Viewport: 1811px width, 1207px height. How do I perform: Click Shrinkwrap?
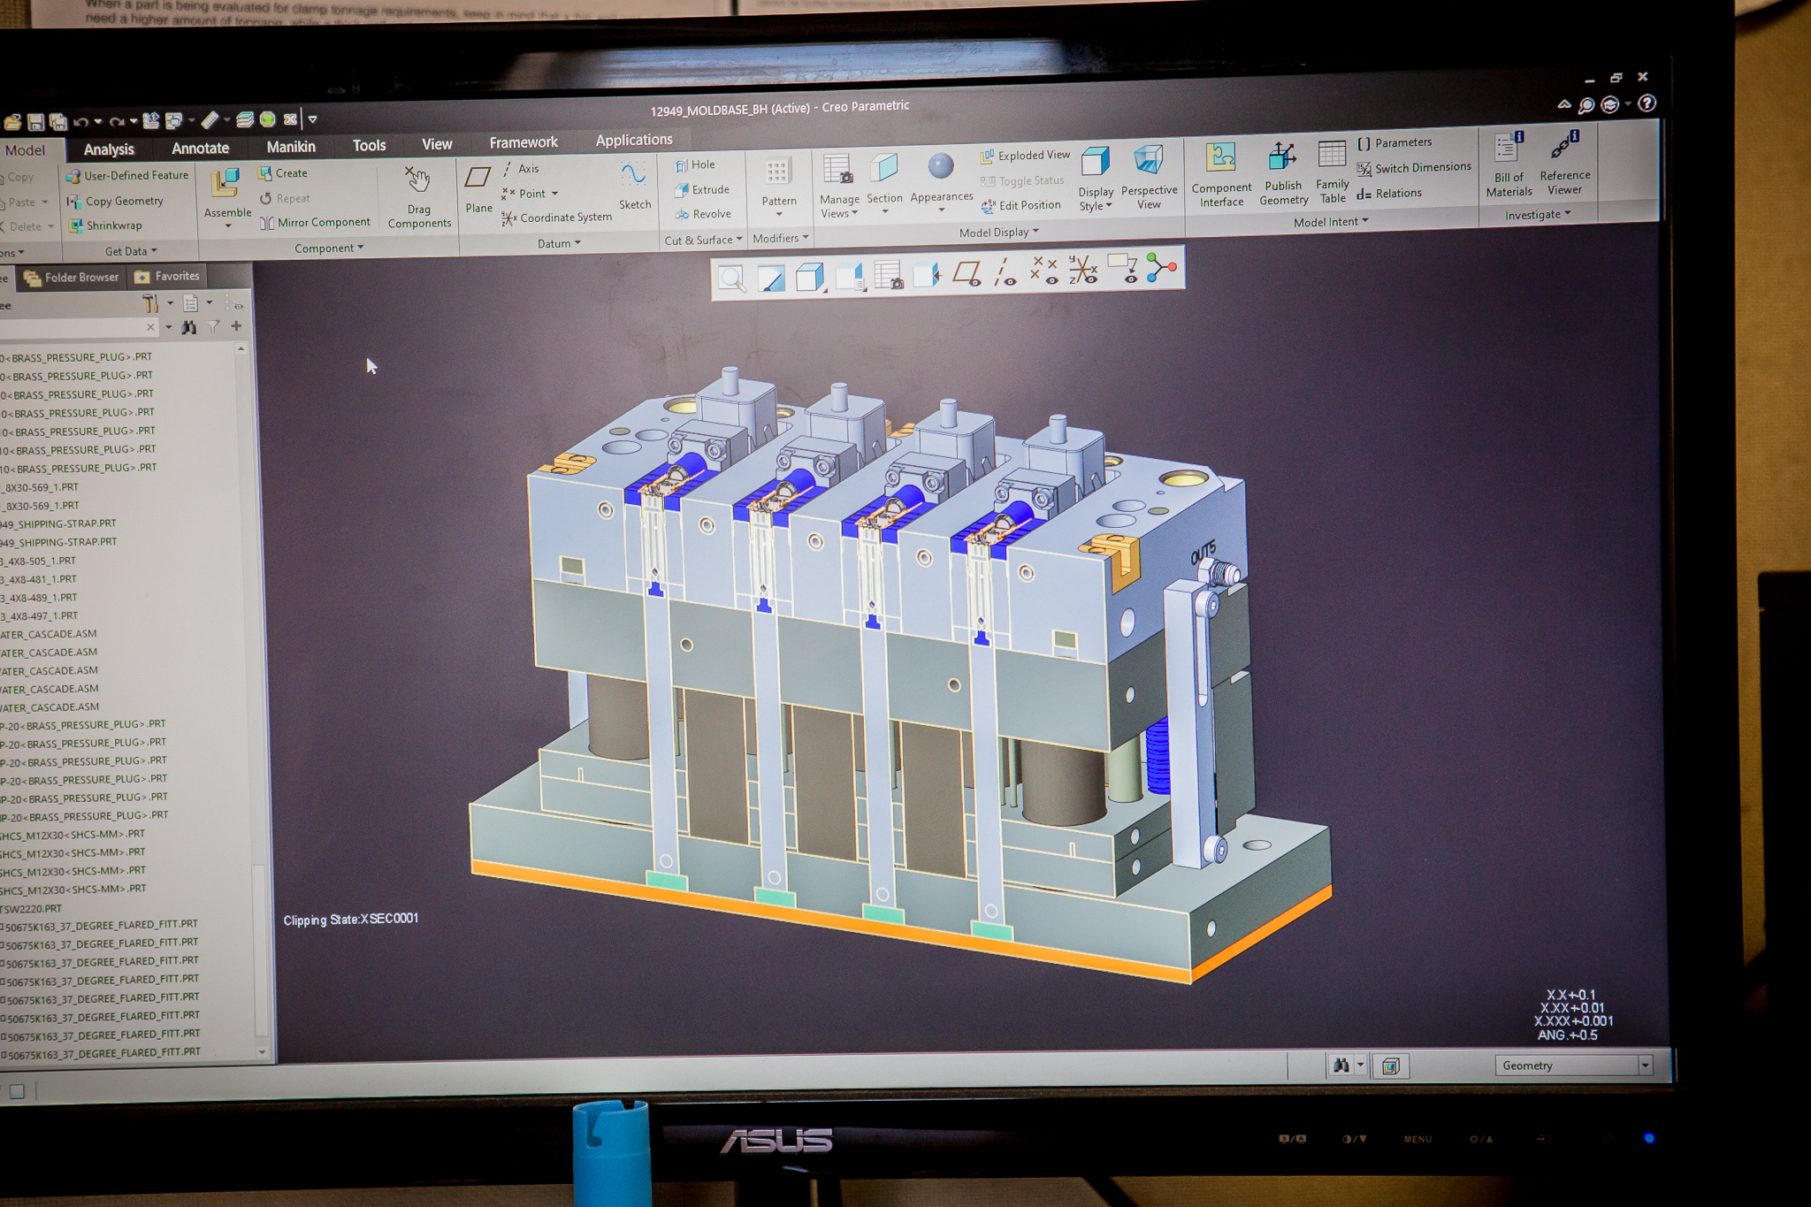coord(105,225)
